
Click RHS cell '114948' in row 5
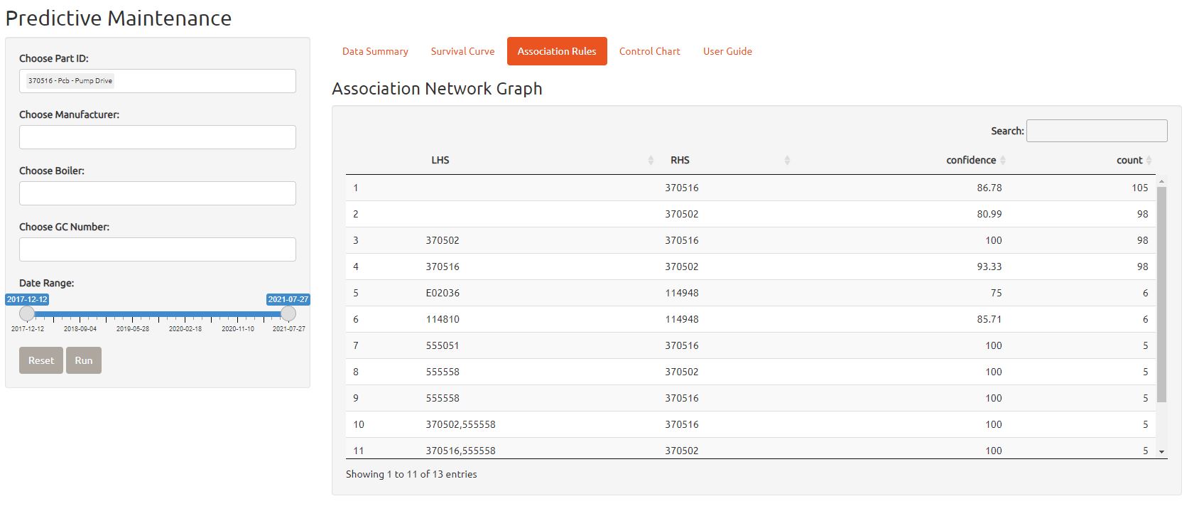click(x=682, y=293)
